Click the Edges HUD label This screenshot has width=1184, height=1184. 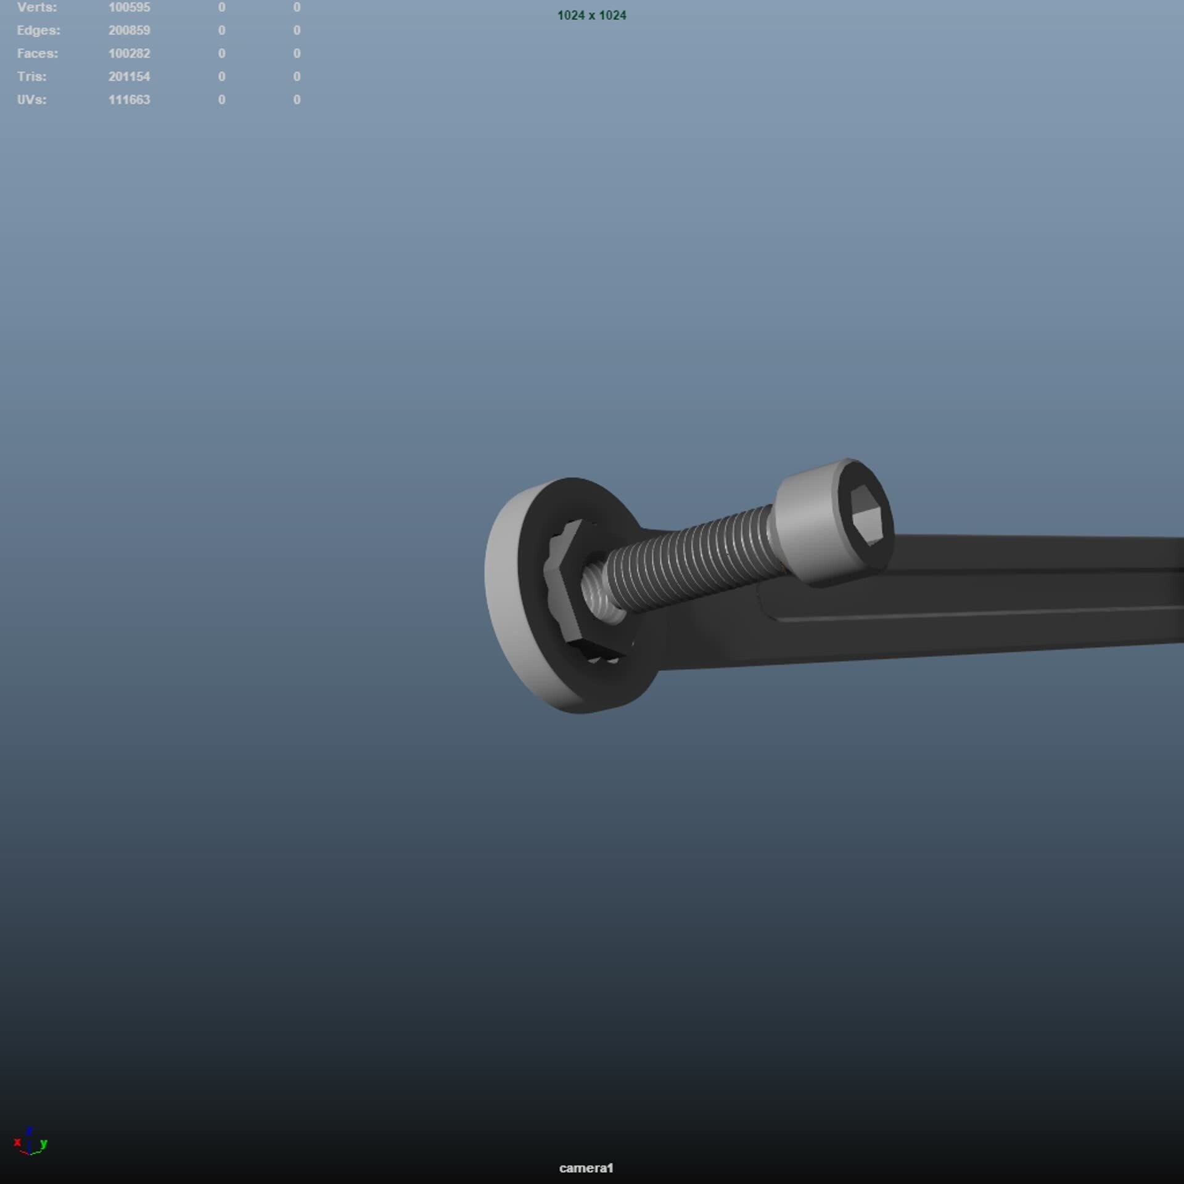tap(39, 30)
